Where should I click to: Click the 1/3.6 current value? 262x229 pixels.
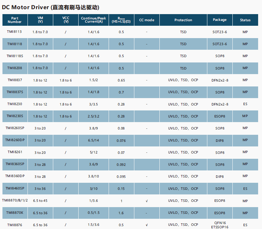(x=93, y=200)
